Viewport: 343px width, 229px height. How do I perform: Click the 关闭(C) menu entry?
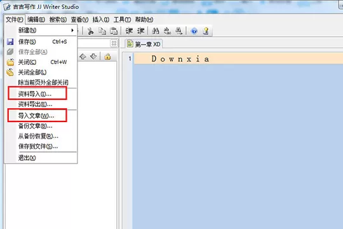[x=41, y=62]
